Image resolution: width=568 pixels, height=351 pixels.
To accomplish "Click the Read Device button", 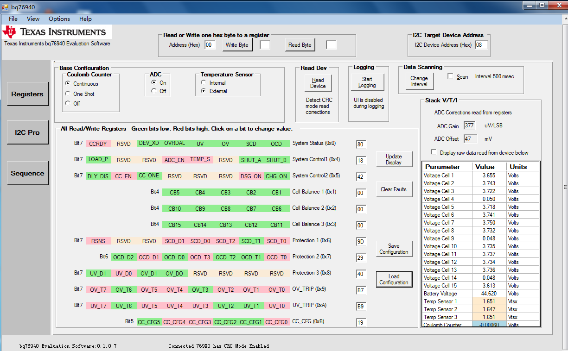I will tap(318, 83).
